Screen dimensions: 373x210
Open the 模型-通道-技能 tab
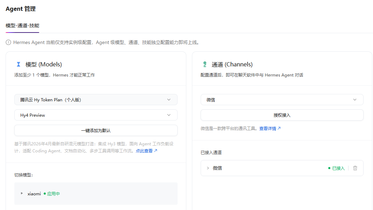pos(22,26)
